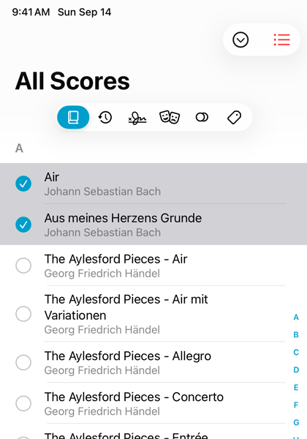The height and width of the screenshot is (439, 307).
Task: Tick the Aylesford Pieces - Allegro circle
Action: (23, 363)
